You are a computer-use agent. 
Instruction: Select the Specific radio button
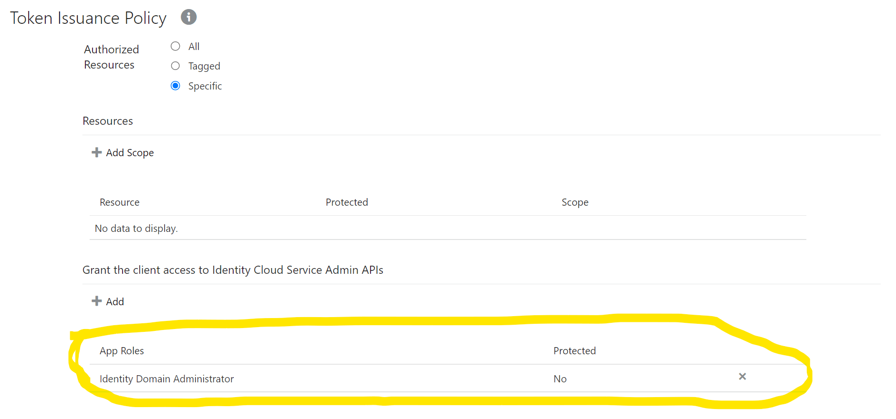(x=175, y=86)
